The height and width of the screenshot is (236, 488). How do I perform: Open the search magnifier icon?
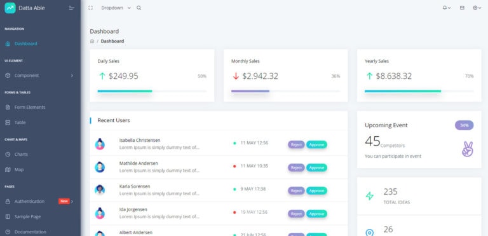tap(139, 8)
